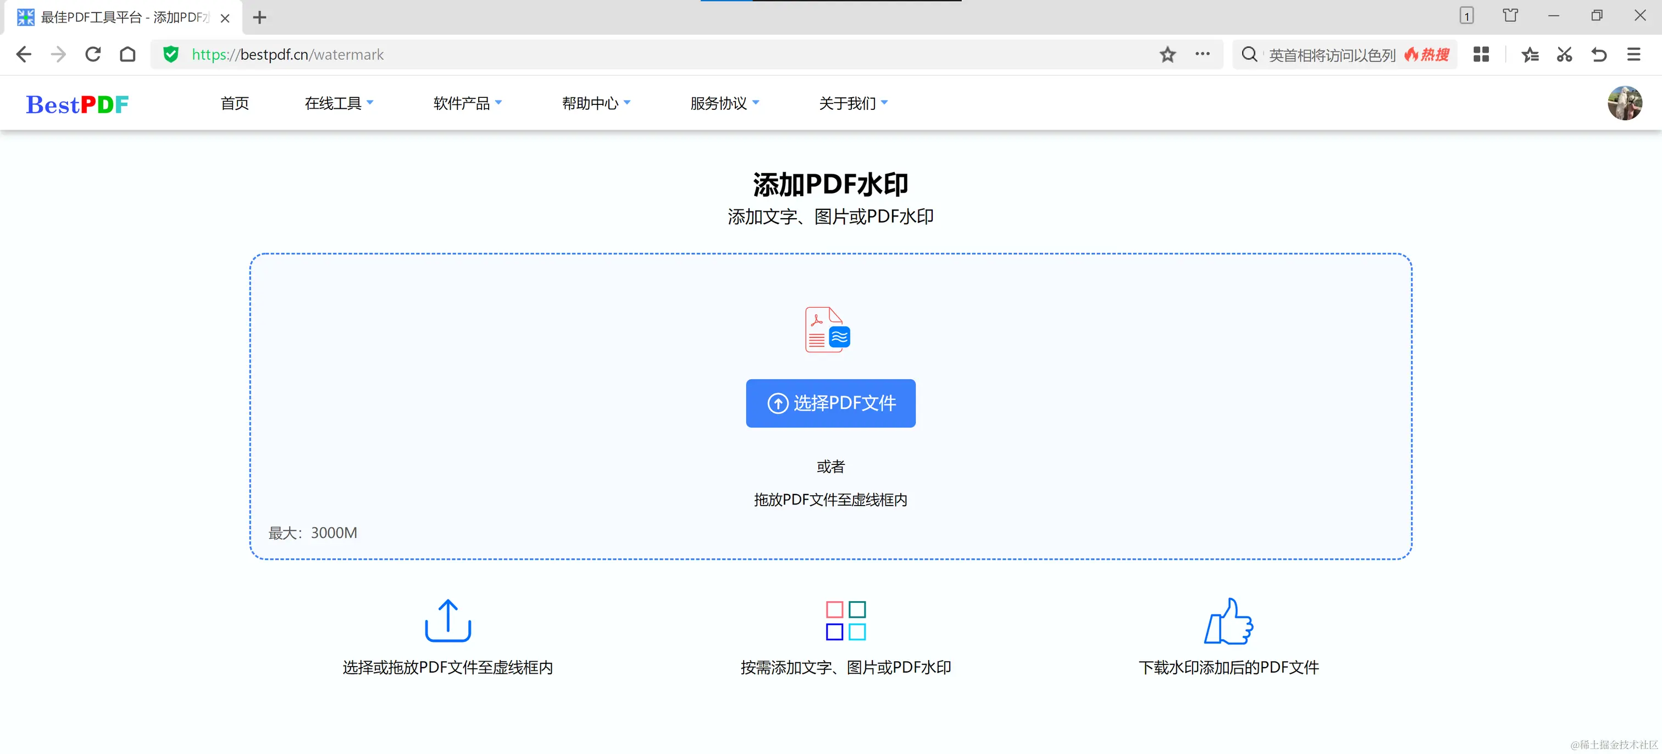Click the favorites list star icon
This screenshot has width=1662, height=754.
pyautogui.click(x=1530, y=54)
